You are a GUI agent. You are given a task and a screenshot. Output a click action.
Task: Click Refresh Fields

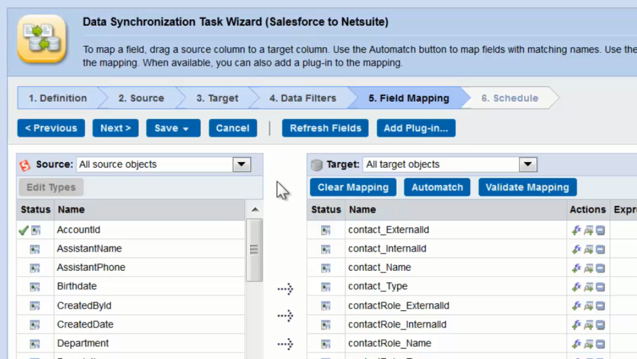point(325,128)
